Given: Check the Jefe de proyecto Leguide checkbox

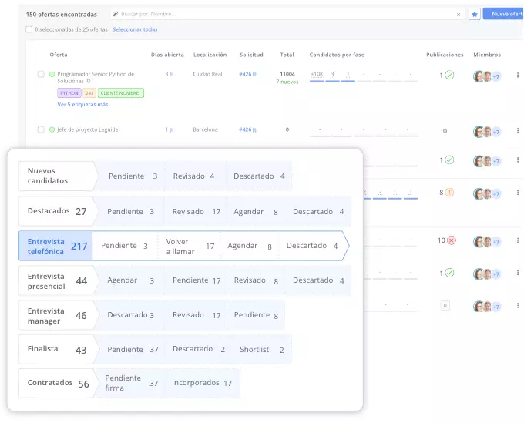Looking at the screenshot, I should pyautogui.click(x=41, y=130).
